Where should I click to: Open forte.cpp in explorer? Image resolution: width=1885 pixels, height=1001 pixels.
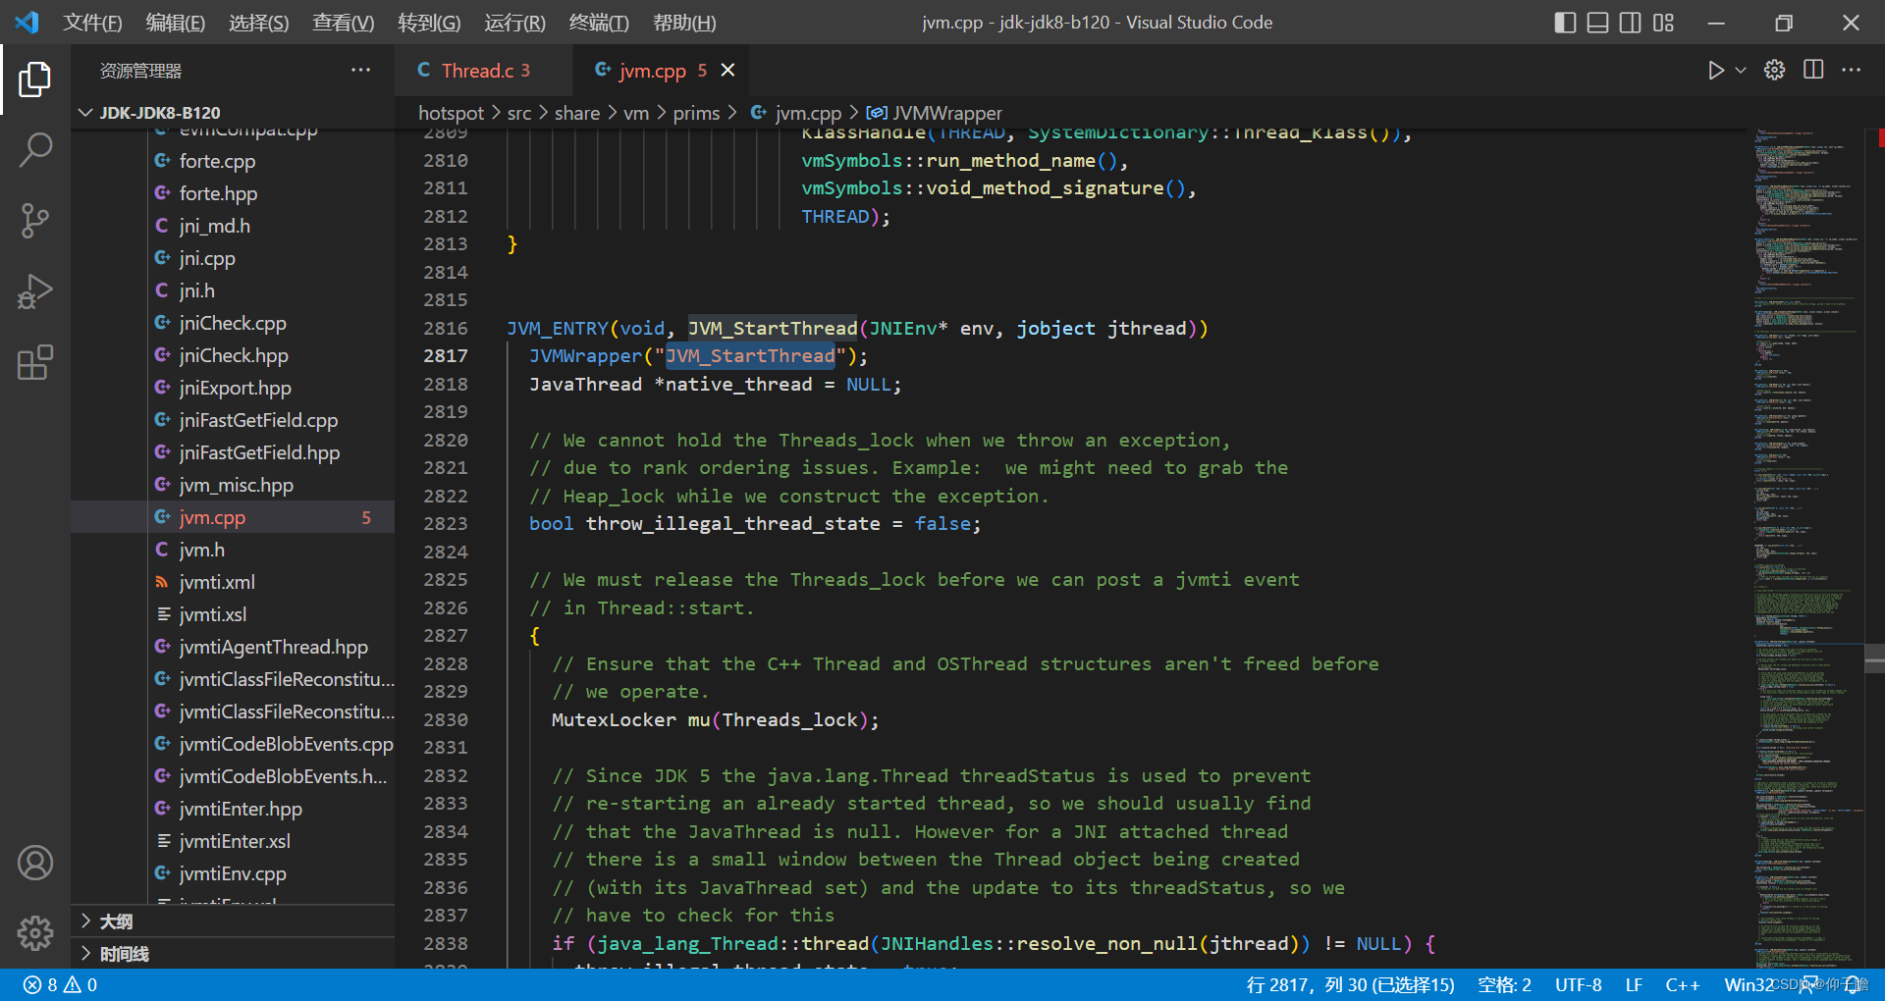[x=233, y=161]
